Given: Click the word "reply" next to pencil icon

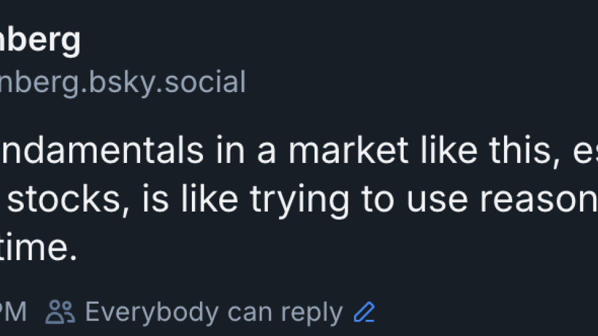Looking at the screenshot, I should coord(315,313).
